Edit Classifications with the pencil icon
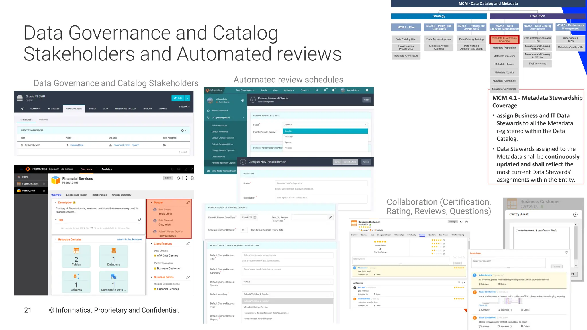587x330 pixels. point(188,244)
